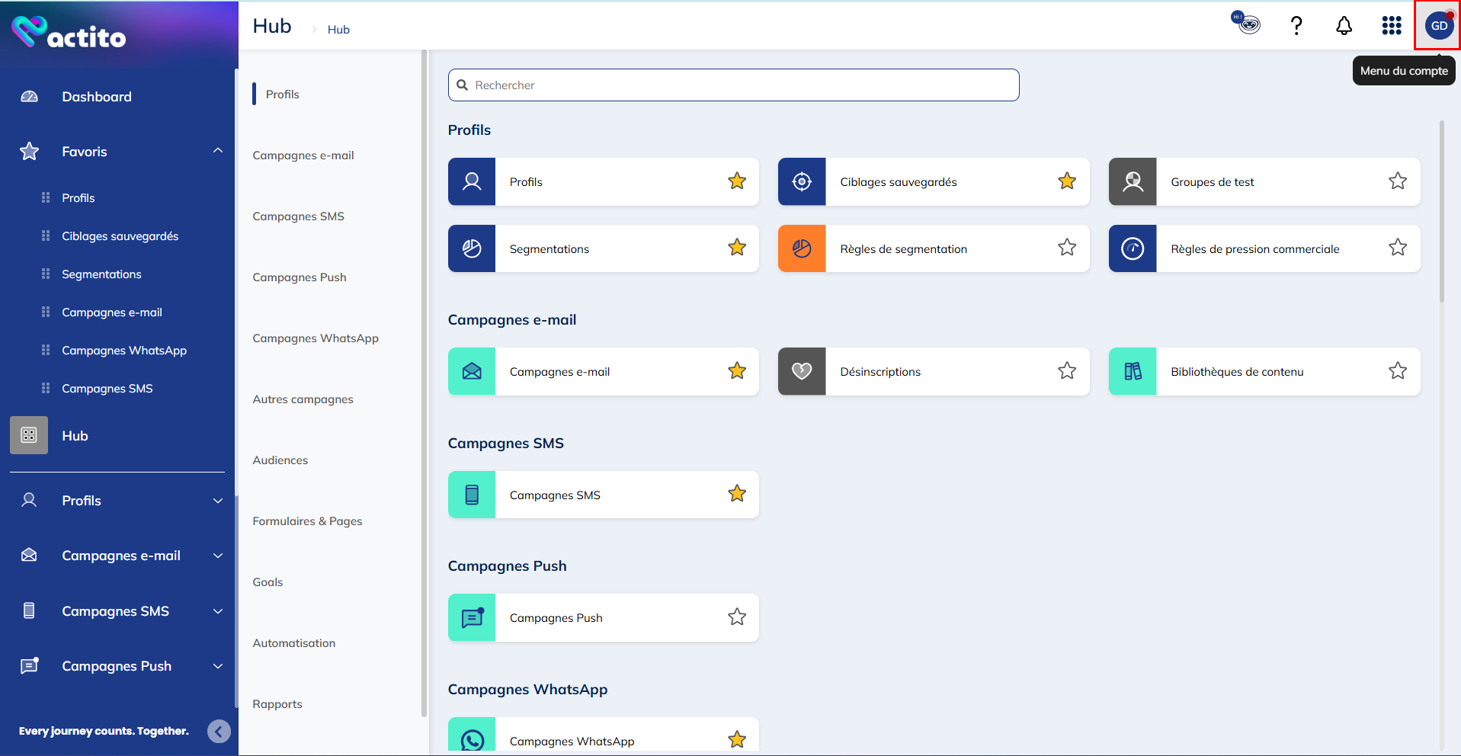
Task: Expand the Profils sidebar menu chevron
Action: 218,501
